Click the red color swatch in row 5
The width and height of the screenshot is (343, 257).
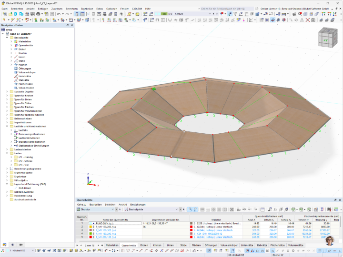click(x=91, y=237)
